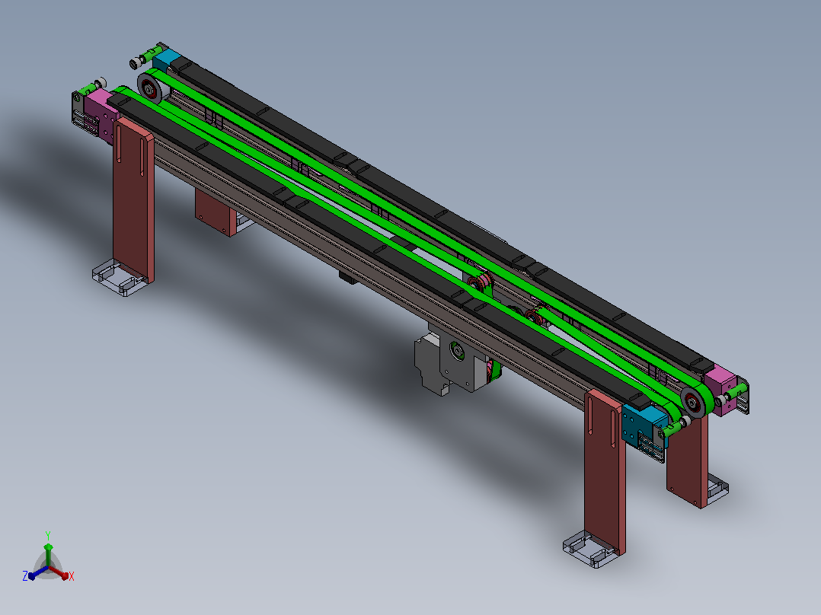The width and height of the screenshot is (821, 615).
Task: Select the gray pulley wheel at the left end
Action: click(x=152, y=89)
